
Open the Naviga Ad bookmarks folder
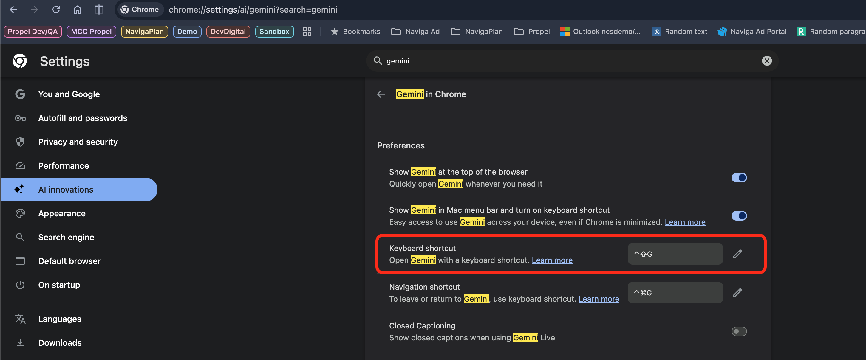pyautogui.click(x=415, y=32)
